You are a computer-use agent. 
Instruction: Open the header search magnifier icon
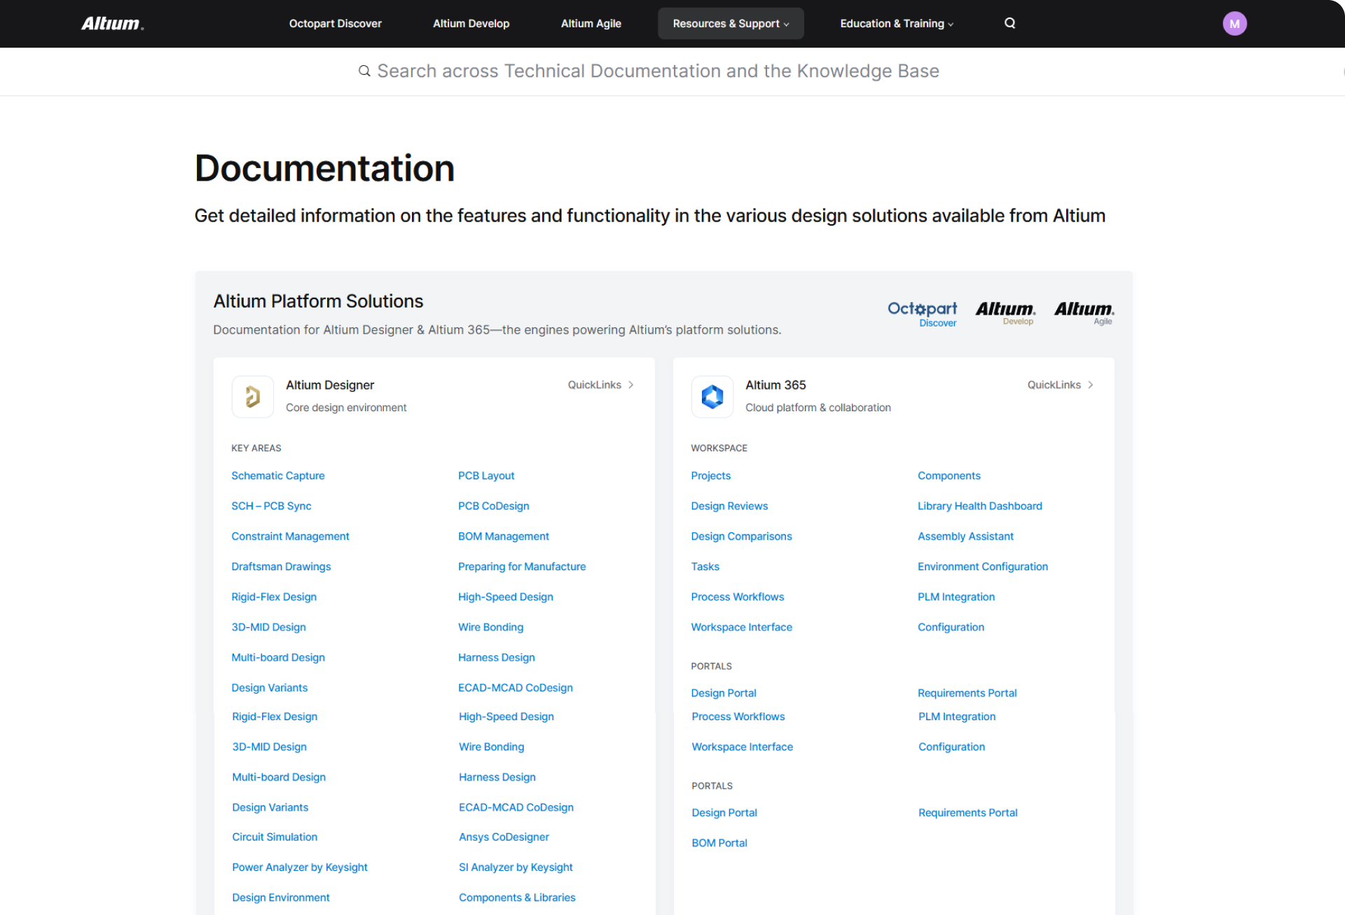tap(1009, 23)
